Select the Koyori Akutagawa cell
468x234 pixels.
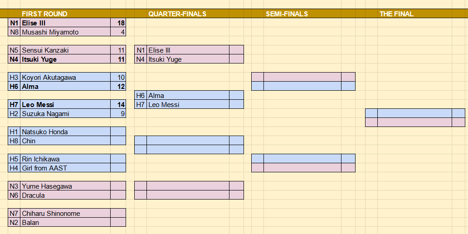point(65,77)
